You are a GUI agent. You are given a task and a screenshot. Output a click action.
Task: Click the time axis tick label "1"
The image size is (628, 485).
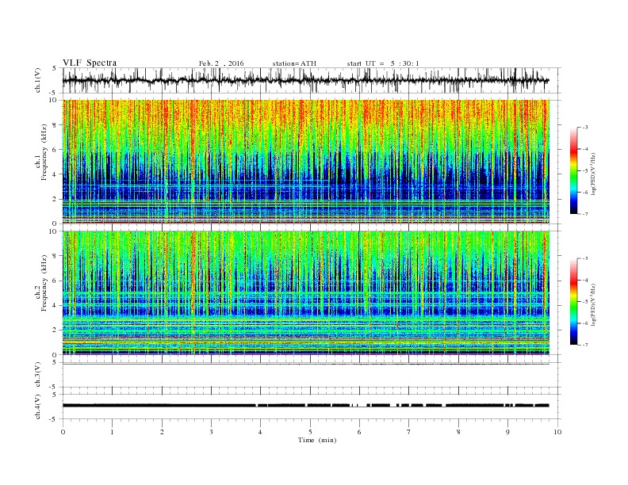tap(112, 432)
